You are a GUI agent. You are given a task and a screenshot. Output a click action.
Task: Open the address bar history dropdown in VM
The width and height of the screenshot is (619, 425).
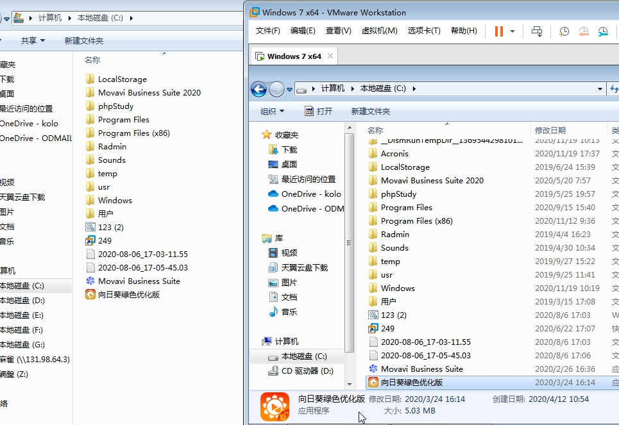[x=600, y=89]
